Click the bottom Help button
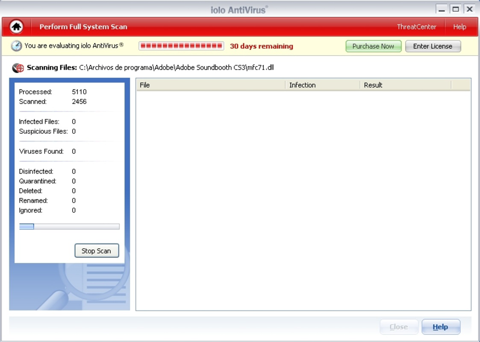 coord(441,327)
